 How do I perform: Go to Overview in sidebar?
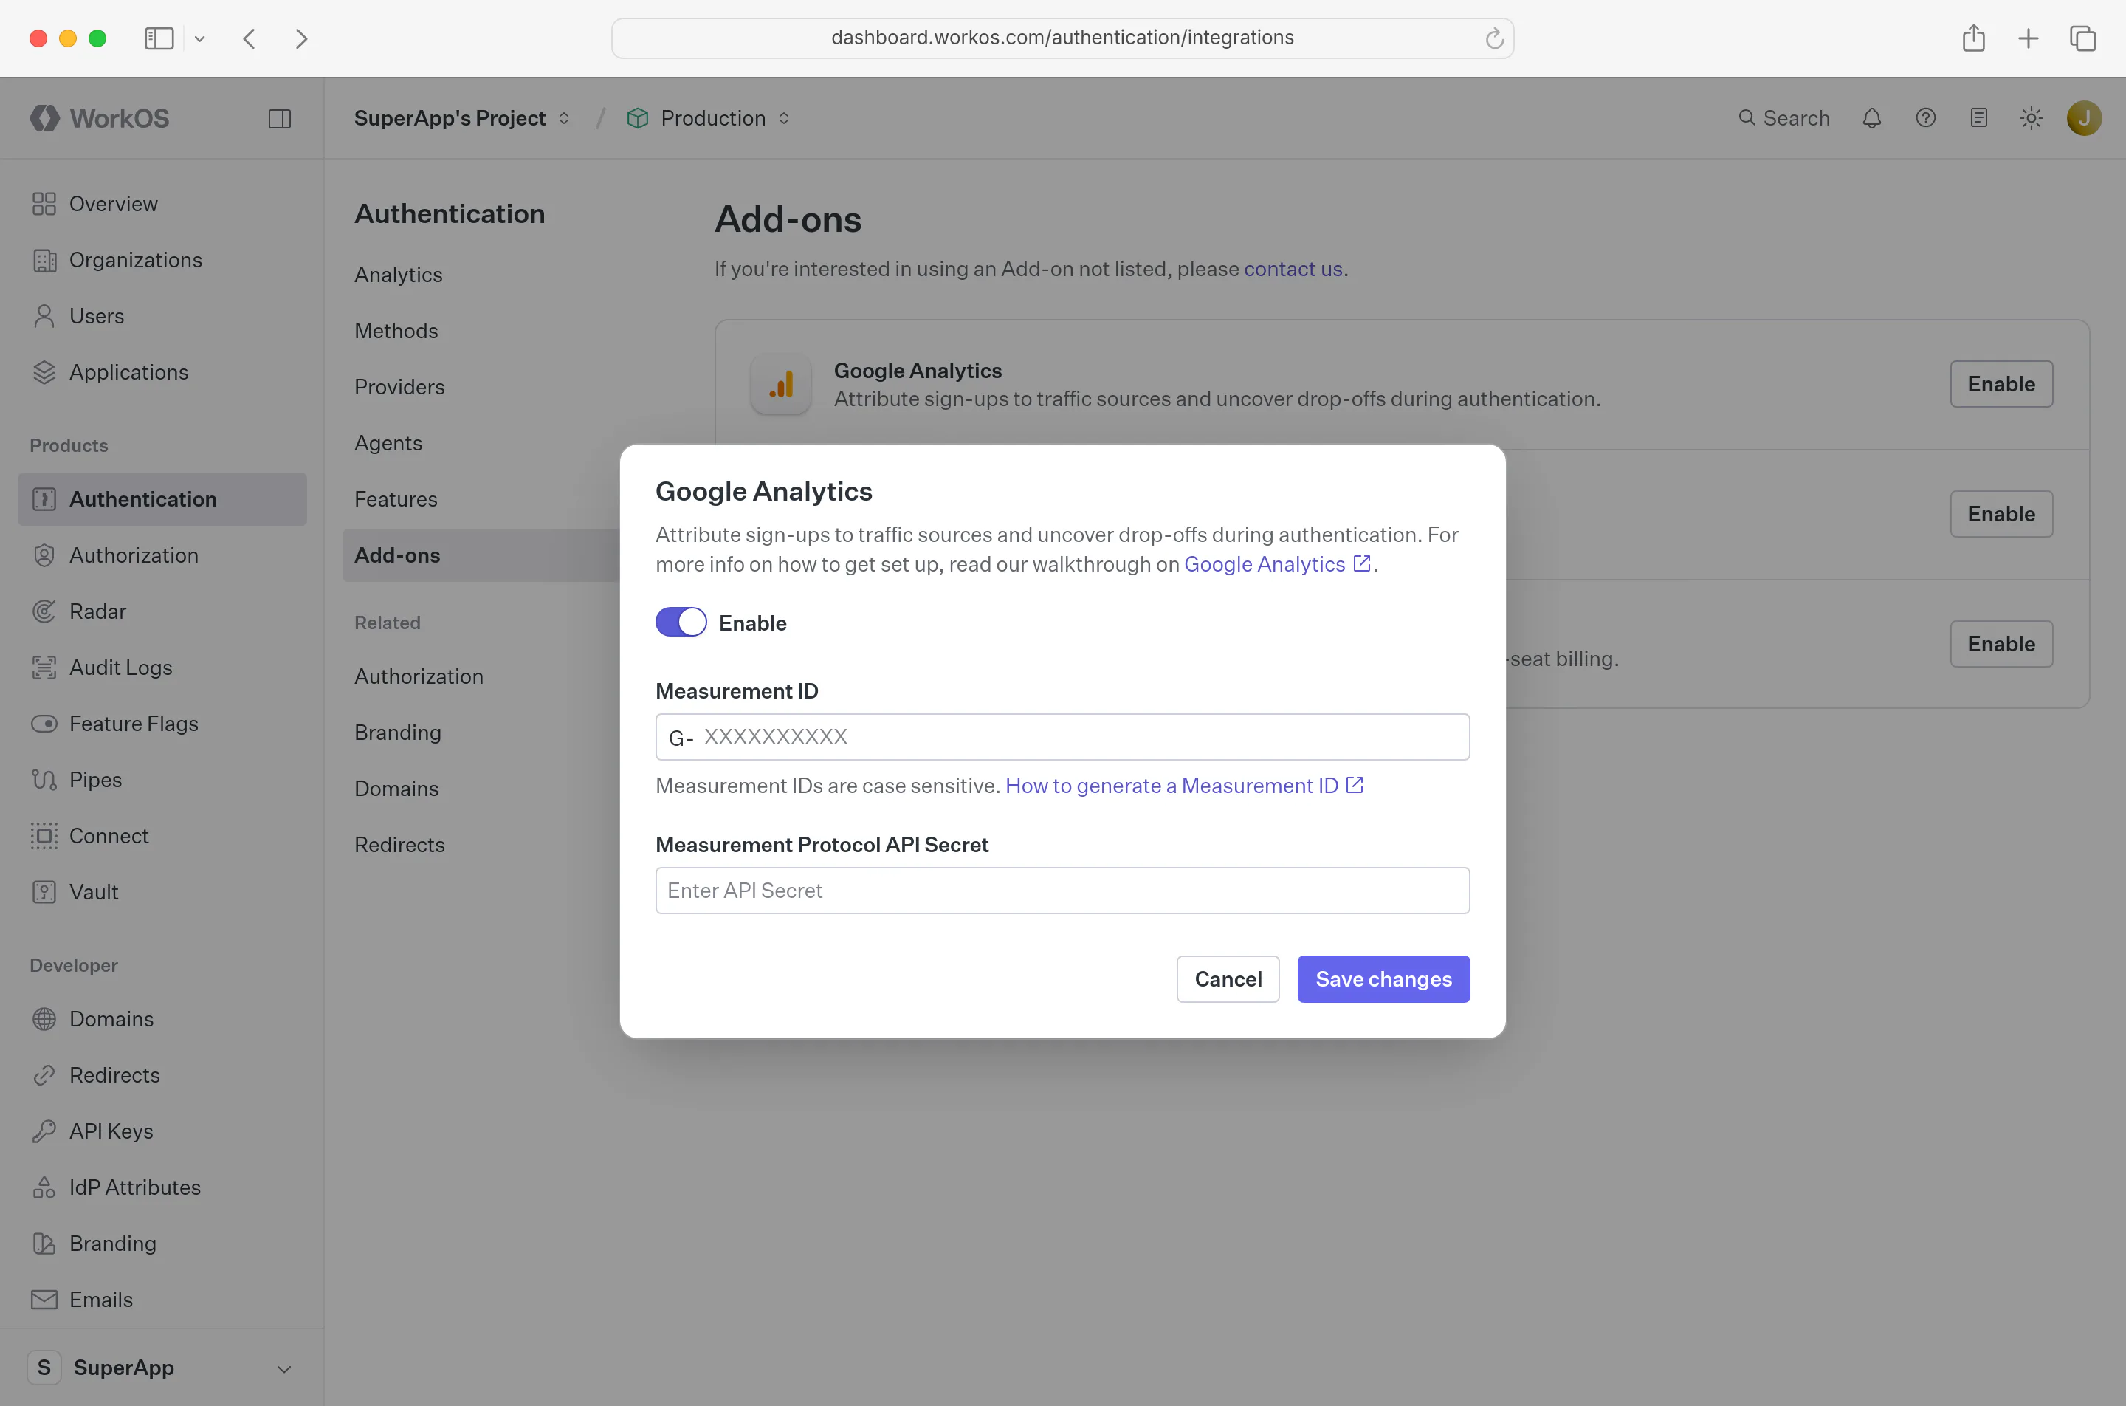162,204
